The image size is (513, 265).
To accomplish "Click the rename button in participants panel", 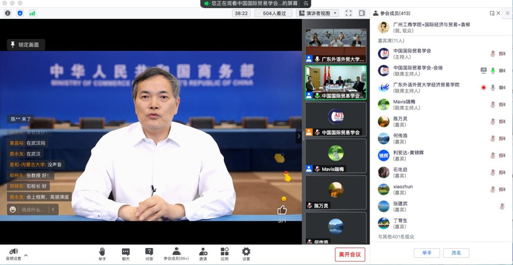I will pos(456,253).
